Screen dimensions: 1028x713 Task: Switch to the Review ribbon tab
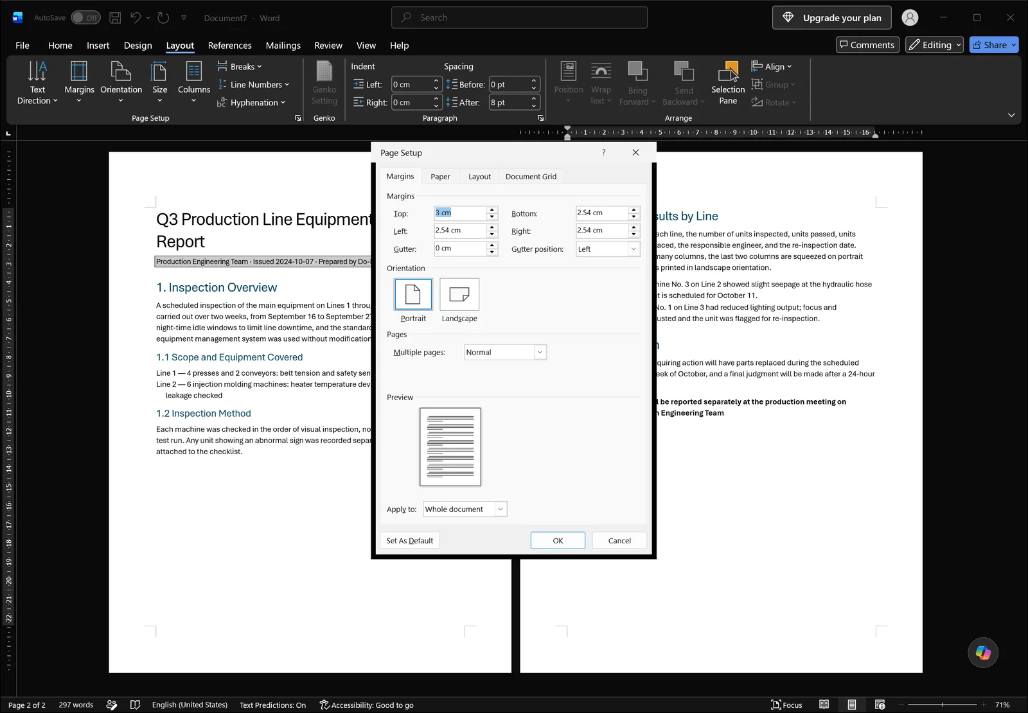pos(328,46)
